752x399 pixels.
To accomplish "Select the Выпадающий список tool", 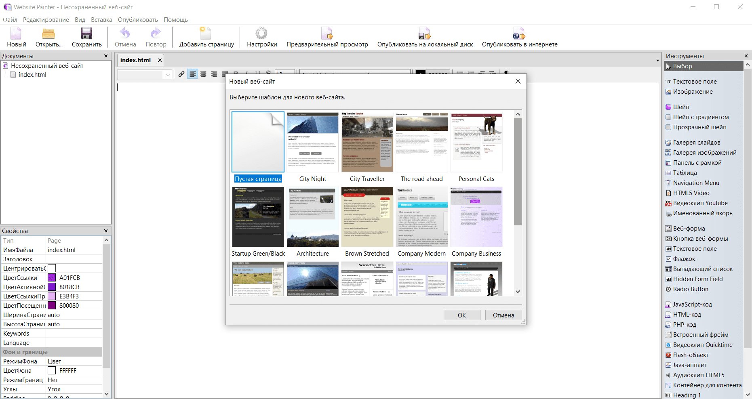I will 702,269.
